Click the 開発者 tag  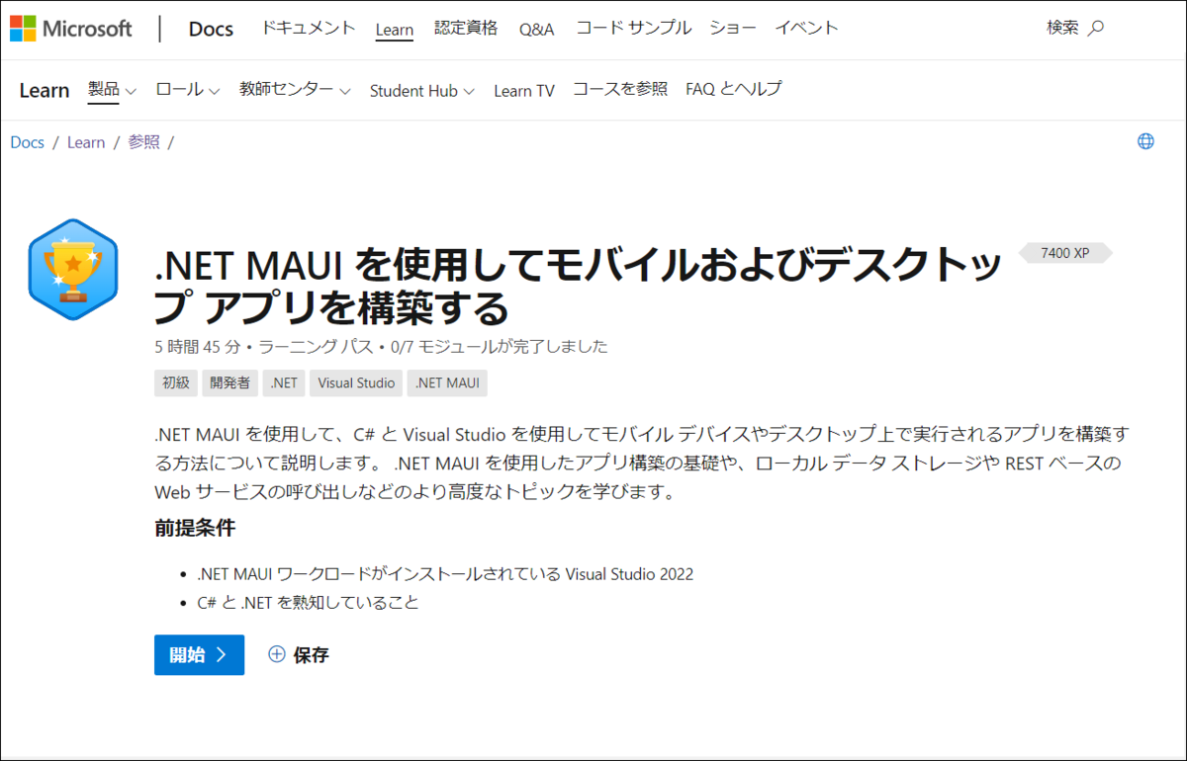point(230,382)
